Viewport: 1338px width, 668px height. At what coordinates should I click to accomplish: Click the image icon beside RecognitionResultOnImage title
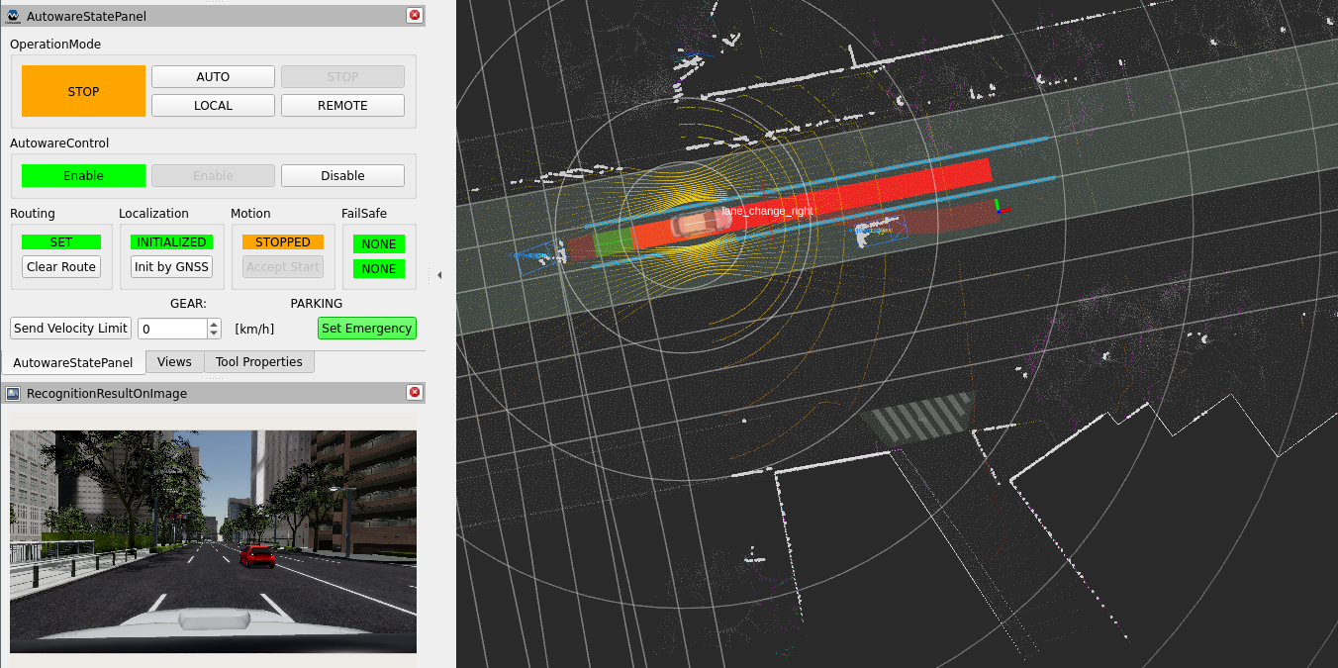pyautogui.click(x=13, y=393)
